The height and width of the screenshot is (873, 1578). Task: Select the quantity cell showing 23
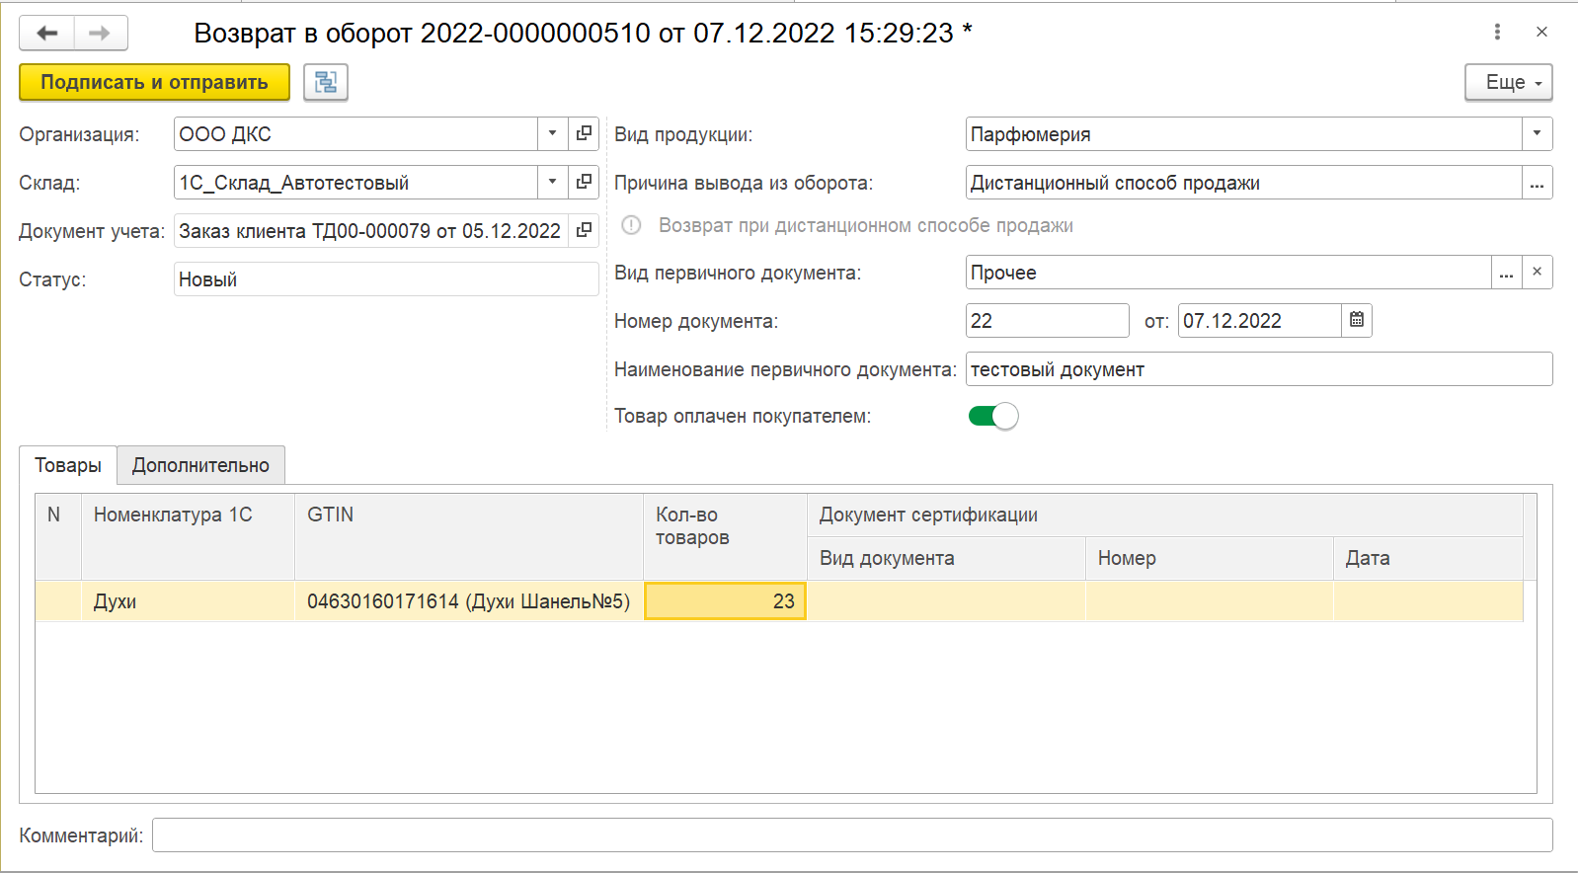click(x=725, y=601)
